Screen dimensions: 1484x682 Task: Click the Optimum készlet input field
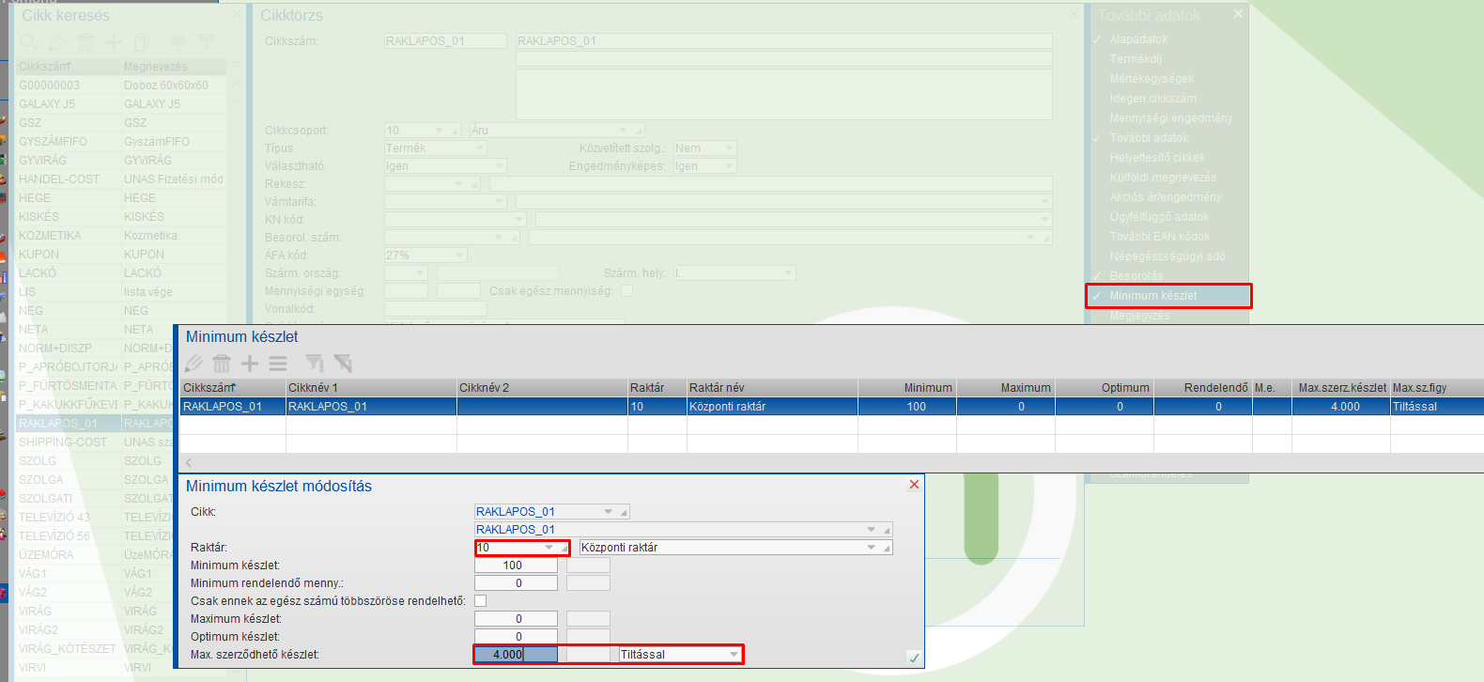(x=516, y=637)
